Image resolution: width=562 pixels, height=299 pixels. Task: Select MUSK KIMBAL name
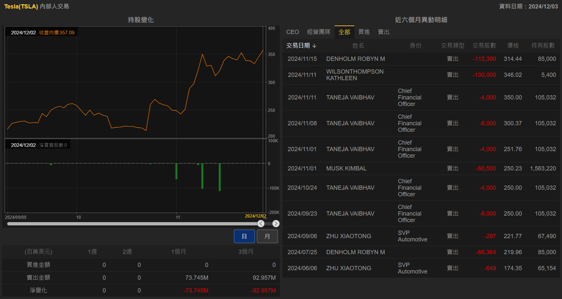[x=346, y=168]
